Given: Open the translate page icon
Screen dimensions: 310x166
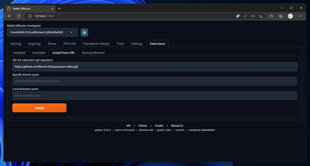Looking at the screenshot, I should (253, 16).
